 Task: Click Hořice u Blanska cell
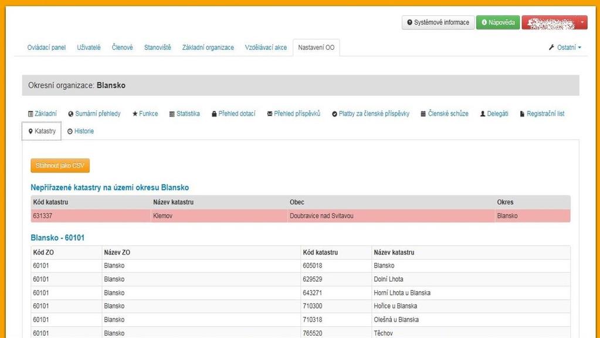[x=471, y=306]
